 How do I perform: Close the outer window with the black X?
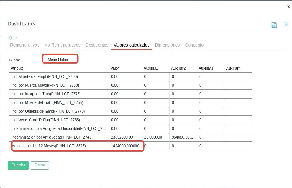[288, 7]
